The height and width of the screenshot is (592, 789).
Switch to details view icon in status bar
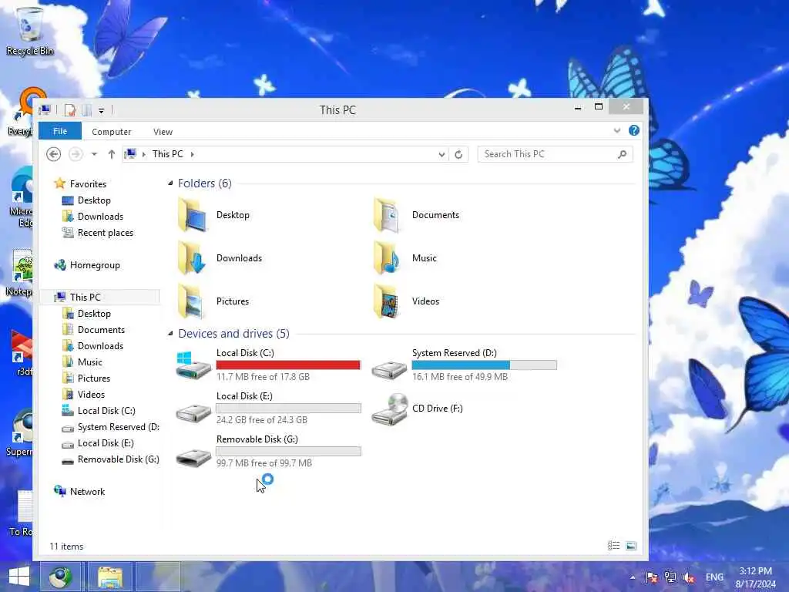pos(613,546)
